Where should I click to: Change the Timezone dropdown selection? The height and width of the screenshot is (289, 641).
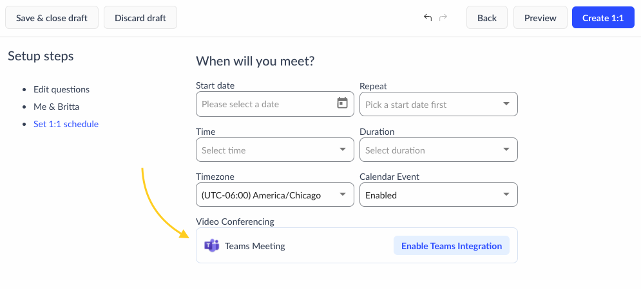pyautogui.click(x=274, y=195)
